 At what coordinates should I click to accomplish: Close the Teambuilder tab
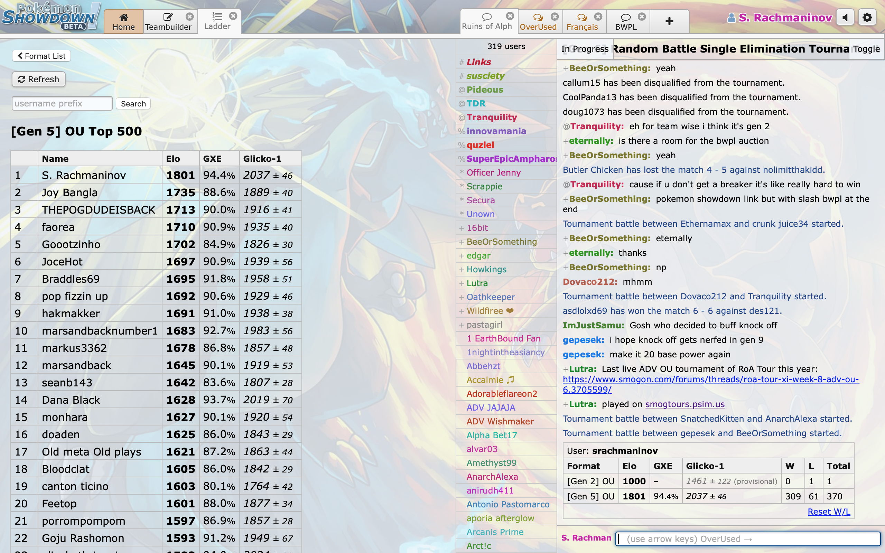pyautogui.click(x=189, y=17)
